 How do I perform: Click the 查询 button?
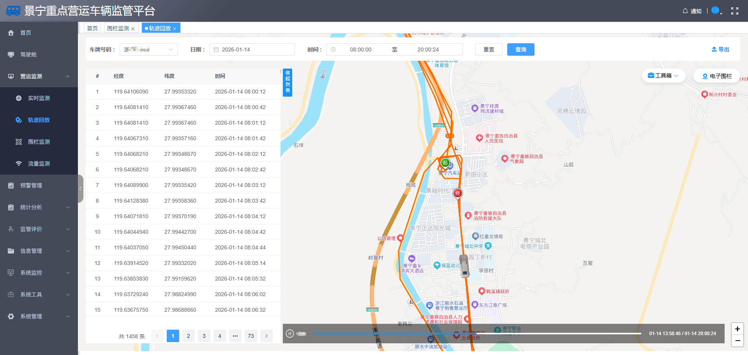tap(520, 49)
